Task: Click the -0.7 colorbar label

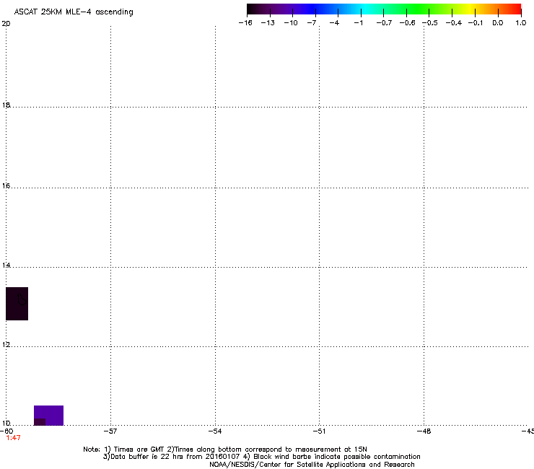Action: 384,23
